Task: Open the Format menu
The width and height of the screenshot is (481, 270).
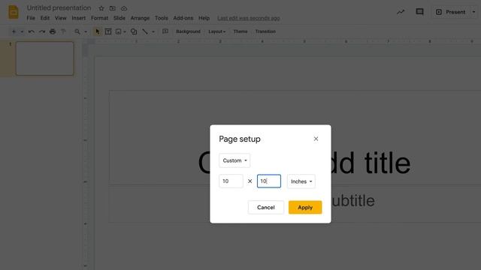Action: [x=99, y=18]
